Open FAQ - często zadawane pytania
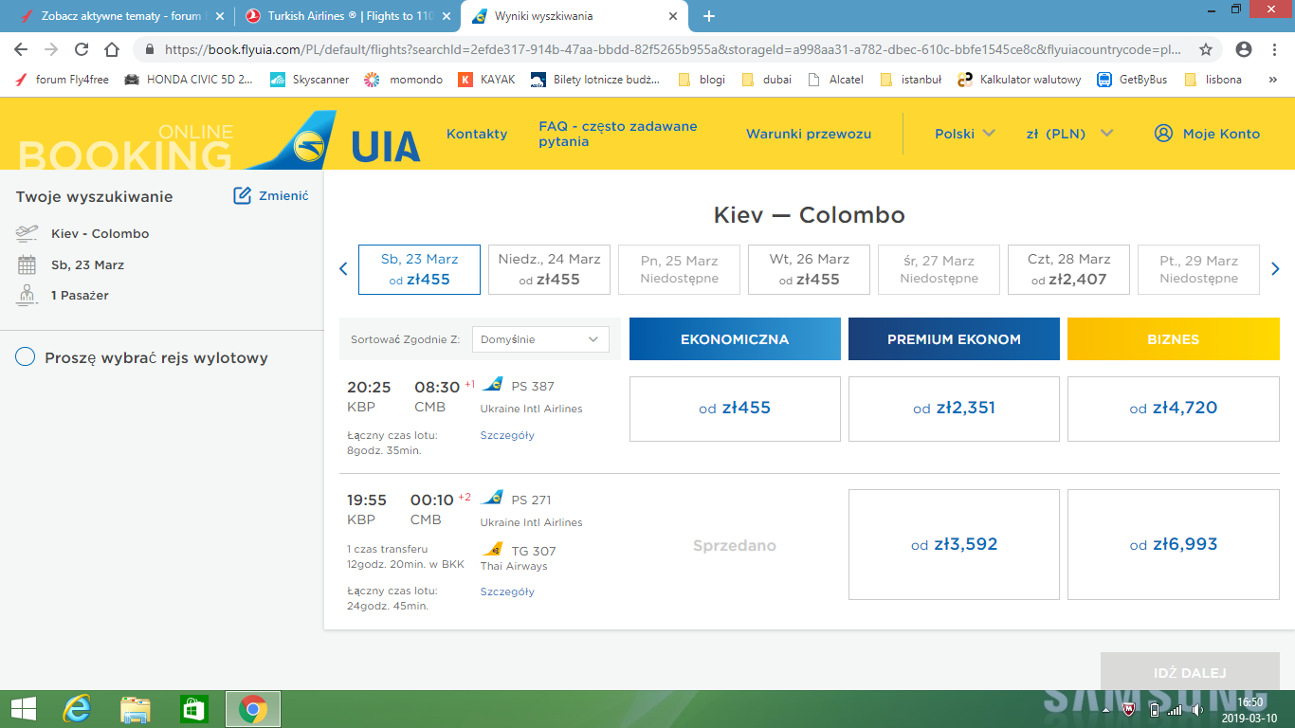 [618, 134]
